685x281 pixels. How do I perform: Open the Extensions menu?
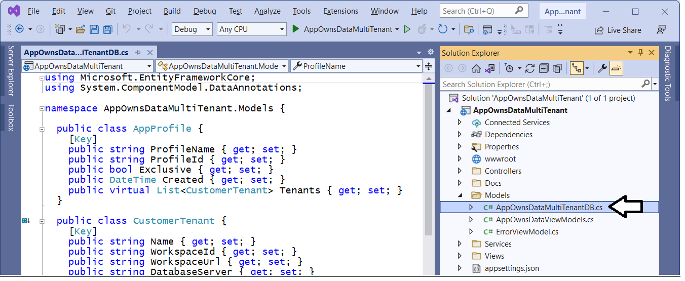click(x=341, y=11)
